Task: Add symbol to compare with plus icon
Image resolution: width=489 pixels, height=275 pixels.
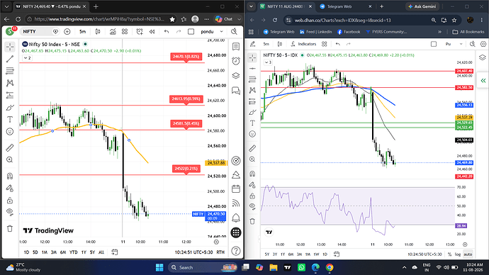Action: click(67, 31)
